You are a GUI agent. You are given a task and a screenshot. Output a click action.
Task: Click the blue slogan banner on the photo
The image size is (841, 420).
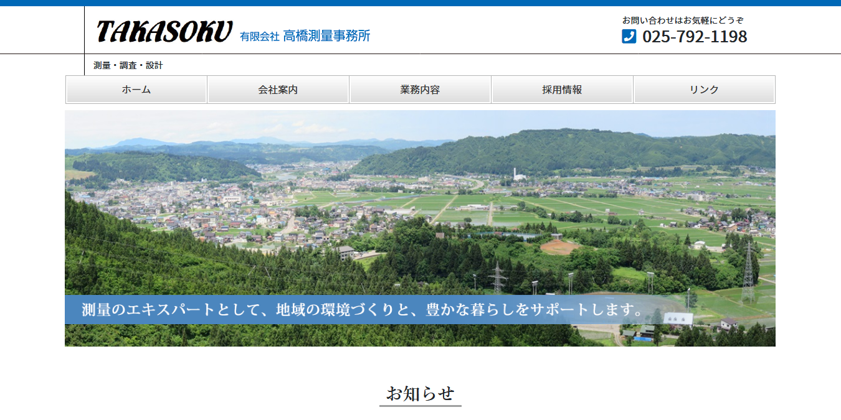pos(361,310)
